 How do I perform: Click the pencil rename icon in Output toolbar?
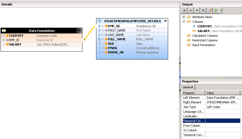click(x=210, y=10)
